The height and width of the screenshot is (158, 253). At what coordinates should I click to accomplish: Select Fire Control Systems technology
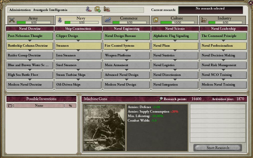(x=127, y=46)
